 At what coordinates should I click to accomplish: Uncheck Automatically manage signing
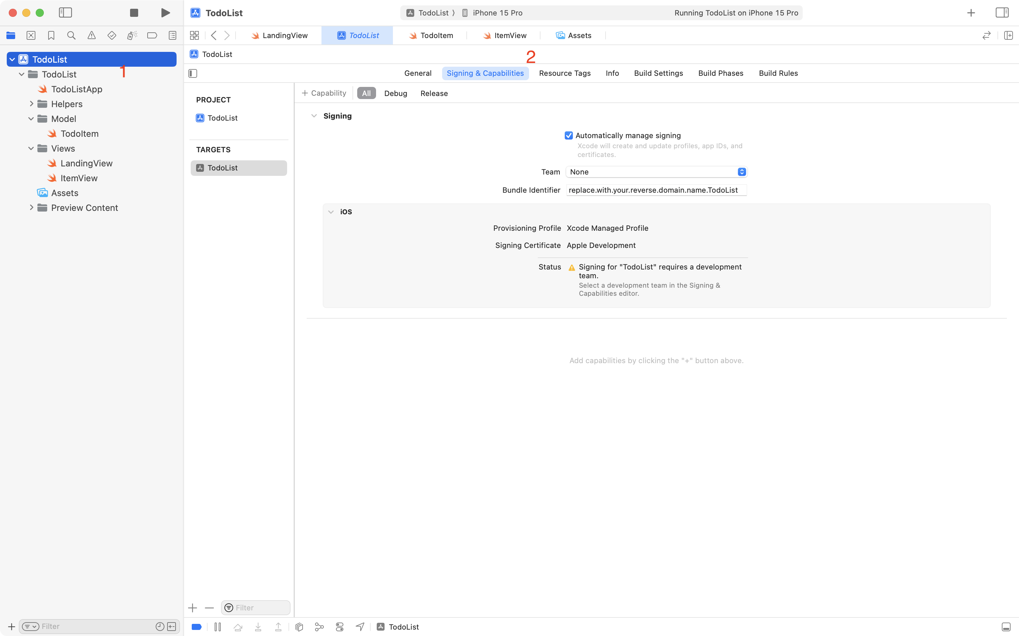pyautogui.click(x=569, y=135)
